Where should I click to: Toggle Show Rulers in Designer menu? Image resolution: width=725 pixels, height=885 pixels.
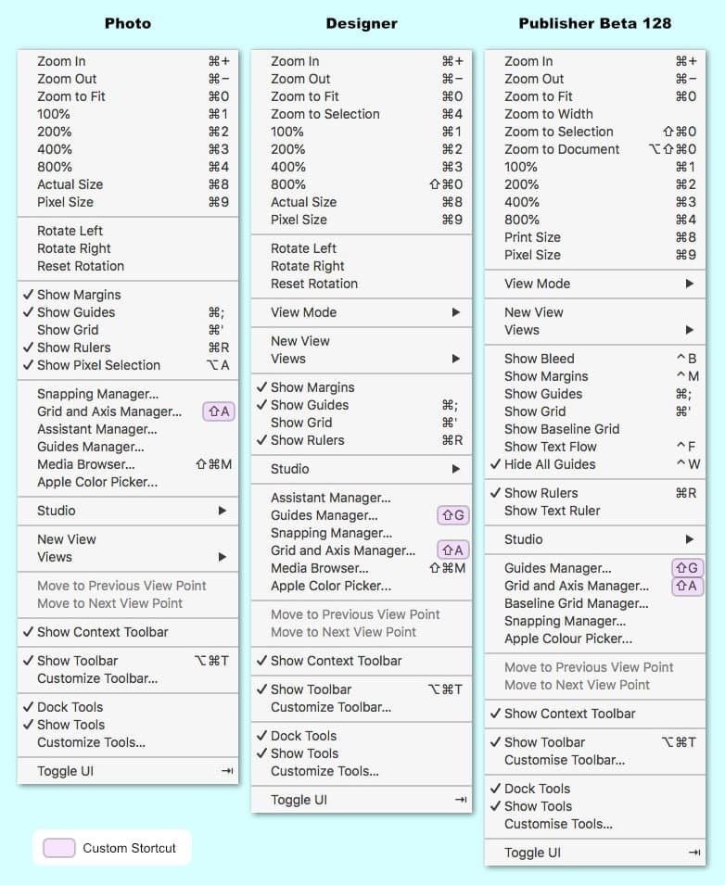click(x=362, y=440)
